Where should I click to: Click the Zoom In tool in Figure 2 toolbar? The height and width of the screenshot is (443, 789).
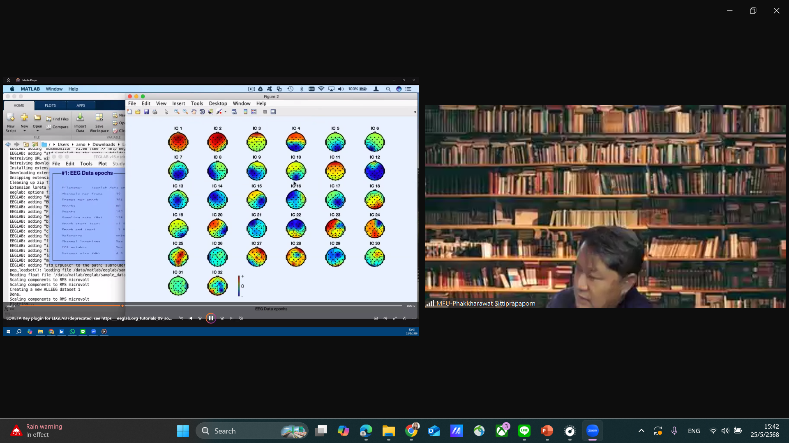177,112
